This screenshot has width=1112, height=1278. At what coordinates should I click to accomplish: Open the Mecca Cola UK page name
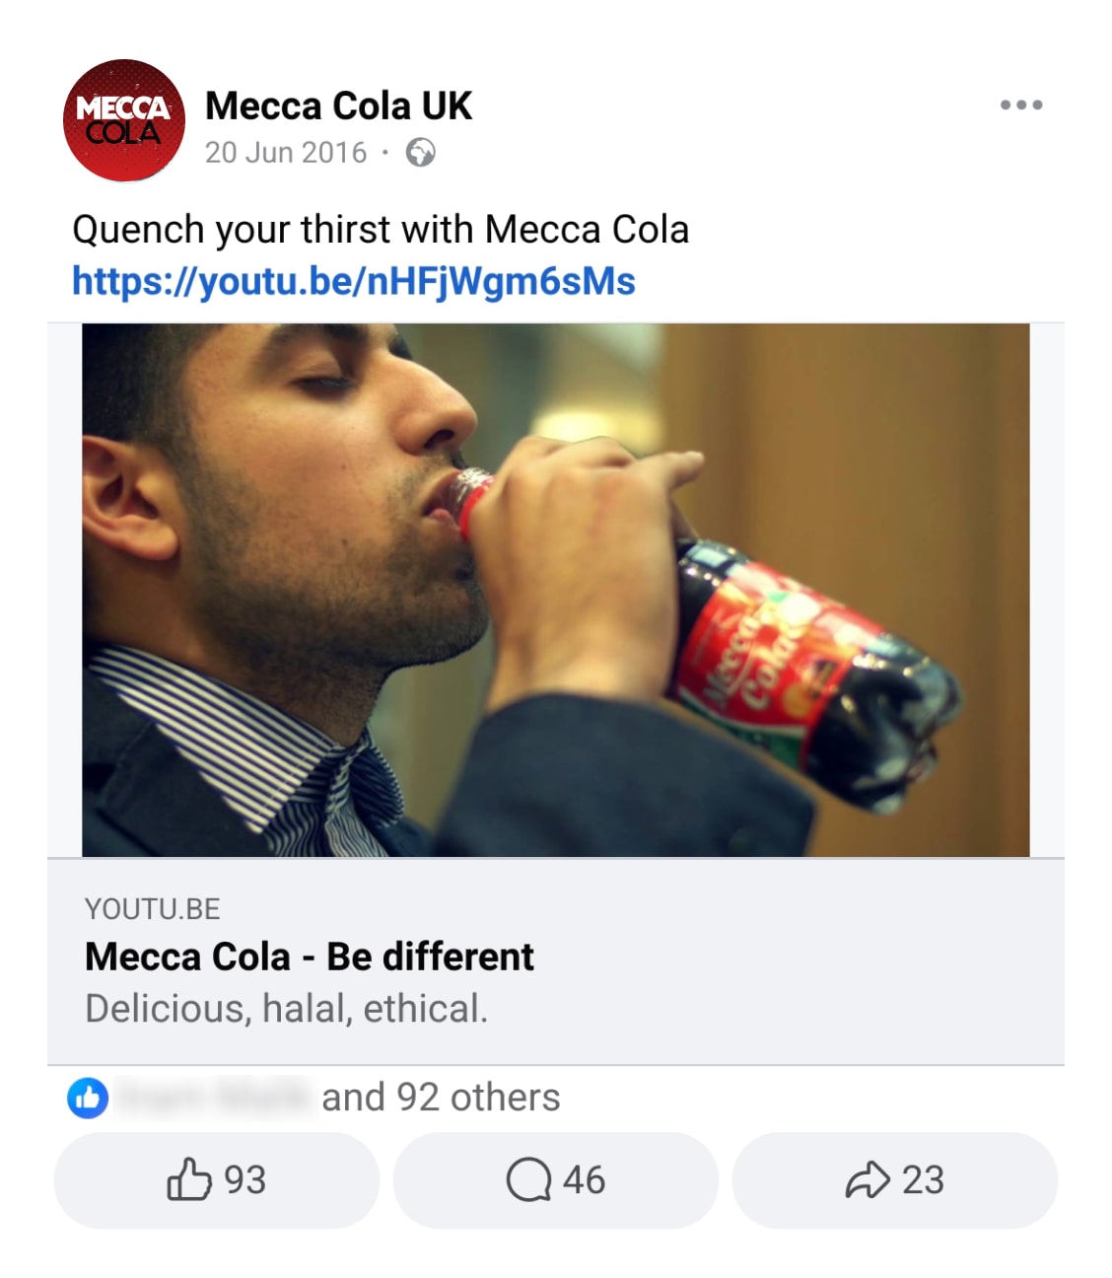point(338,106)
